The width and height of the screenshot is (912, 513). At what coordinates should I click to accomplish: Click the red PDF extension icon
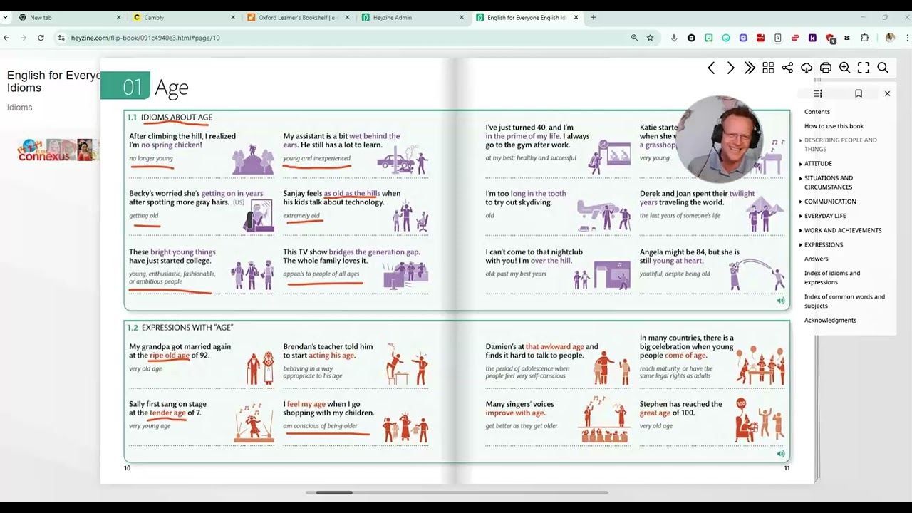pos(760,38)
